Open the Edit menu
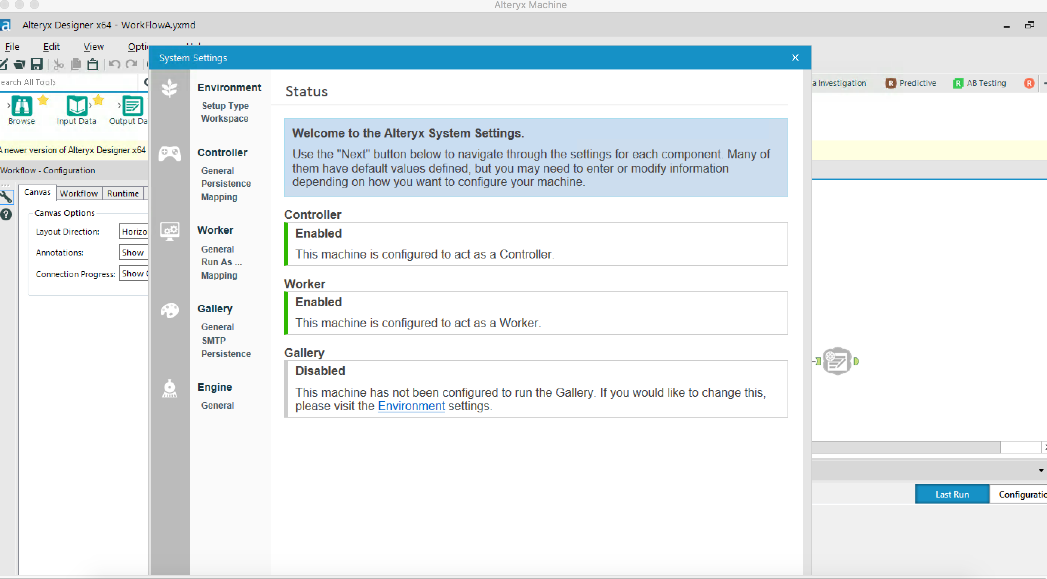This screenshot has height=579, width=1047. click(x=51, y=47)
